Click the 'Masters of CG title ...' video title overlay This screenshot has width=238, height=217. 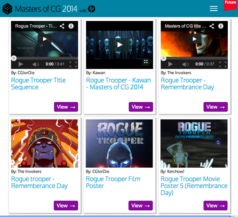coord(186,26)
